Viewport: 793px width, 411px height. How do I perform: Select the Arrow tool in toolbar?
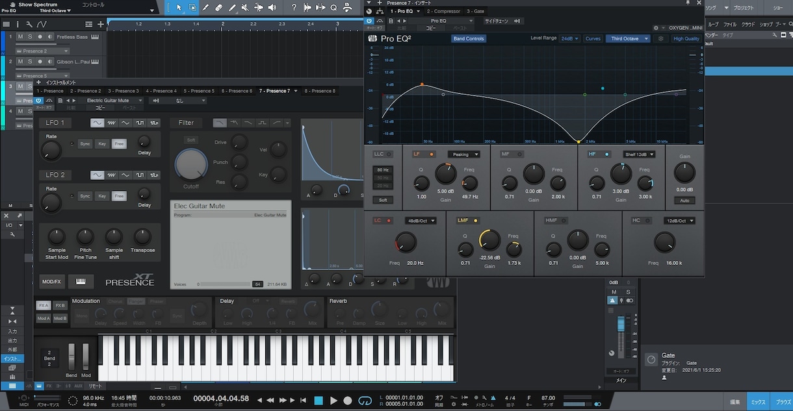180,8
